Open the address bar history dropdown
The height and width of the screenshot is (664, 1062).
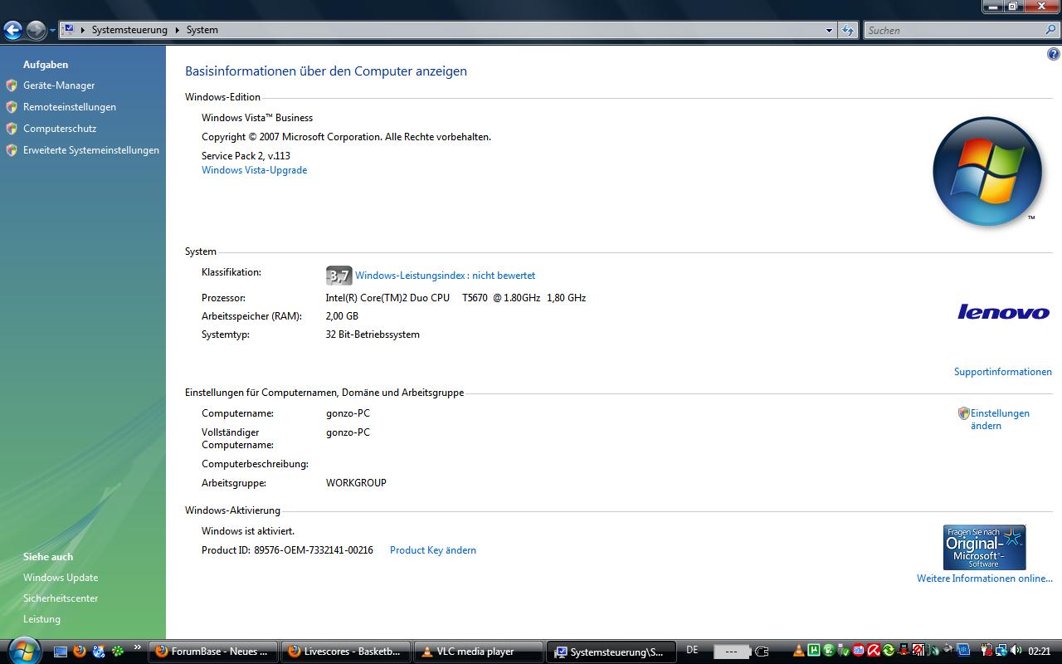829,30
